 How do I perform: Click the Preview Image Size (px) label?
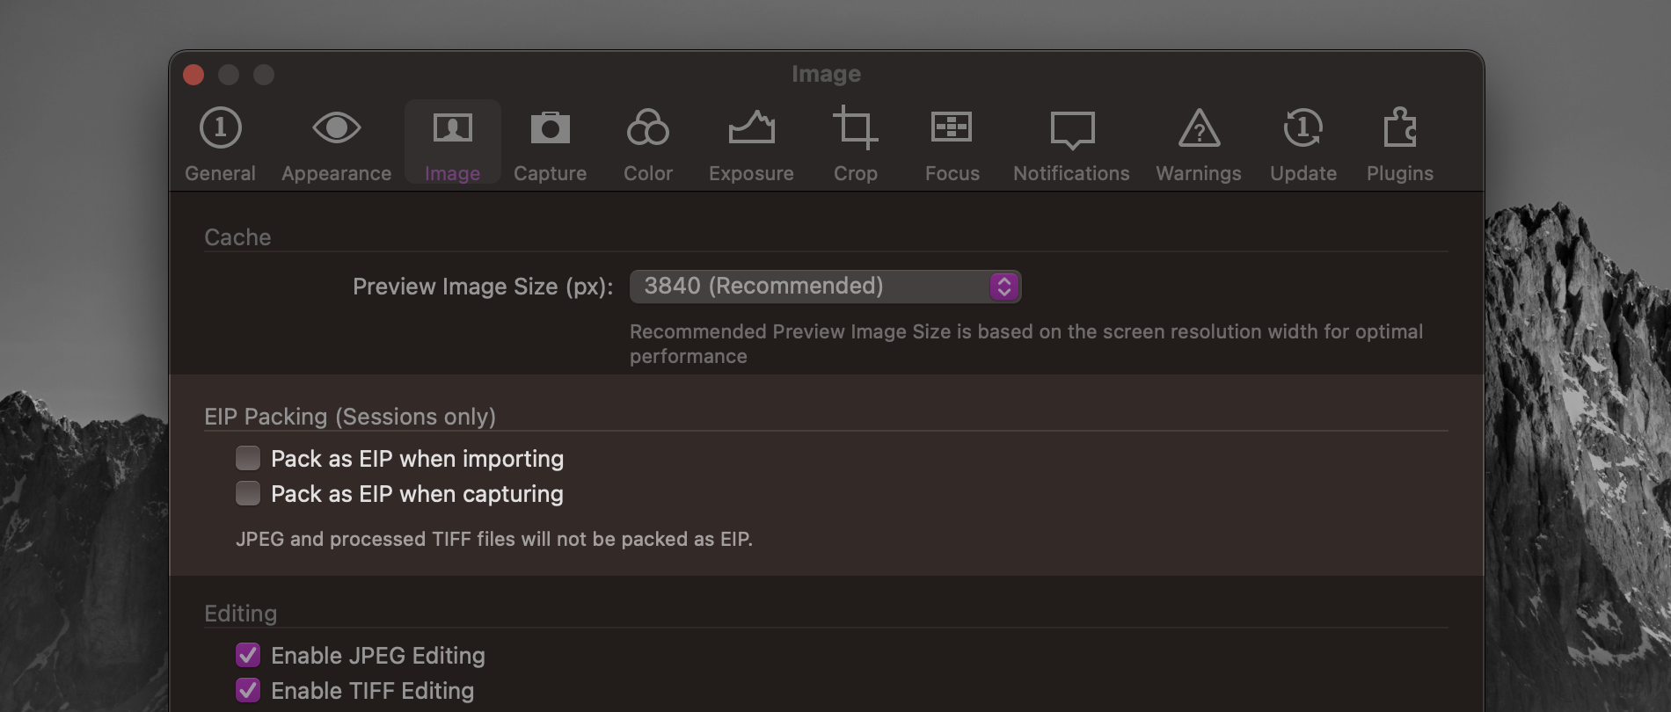click(x=483, y=287)
